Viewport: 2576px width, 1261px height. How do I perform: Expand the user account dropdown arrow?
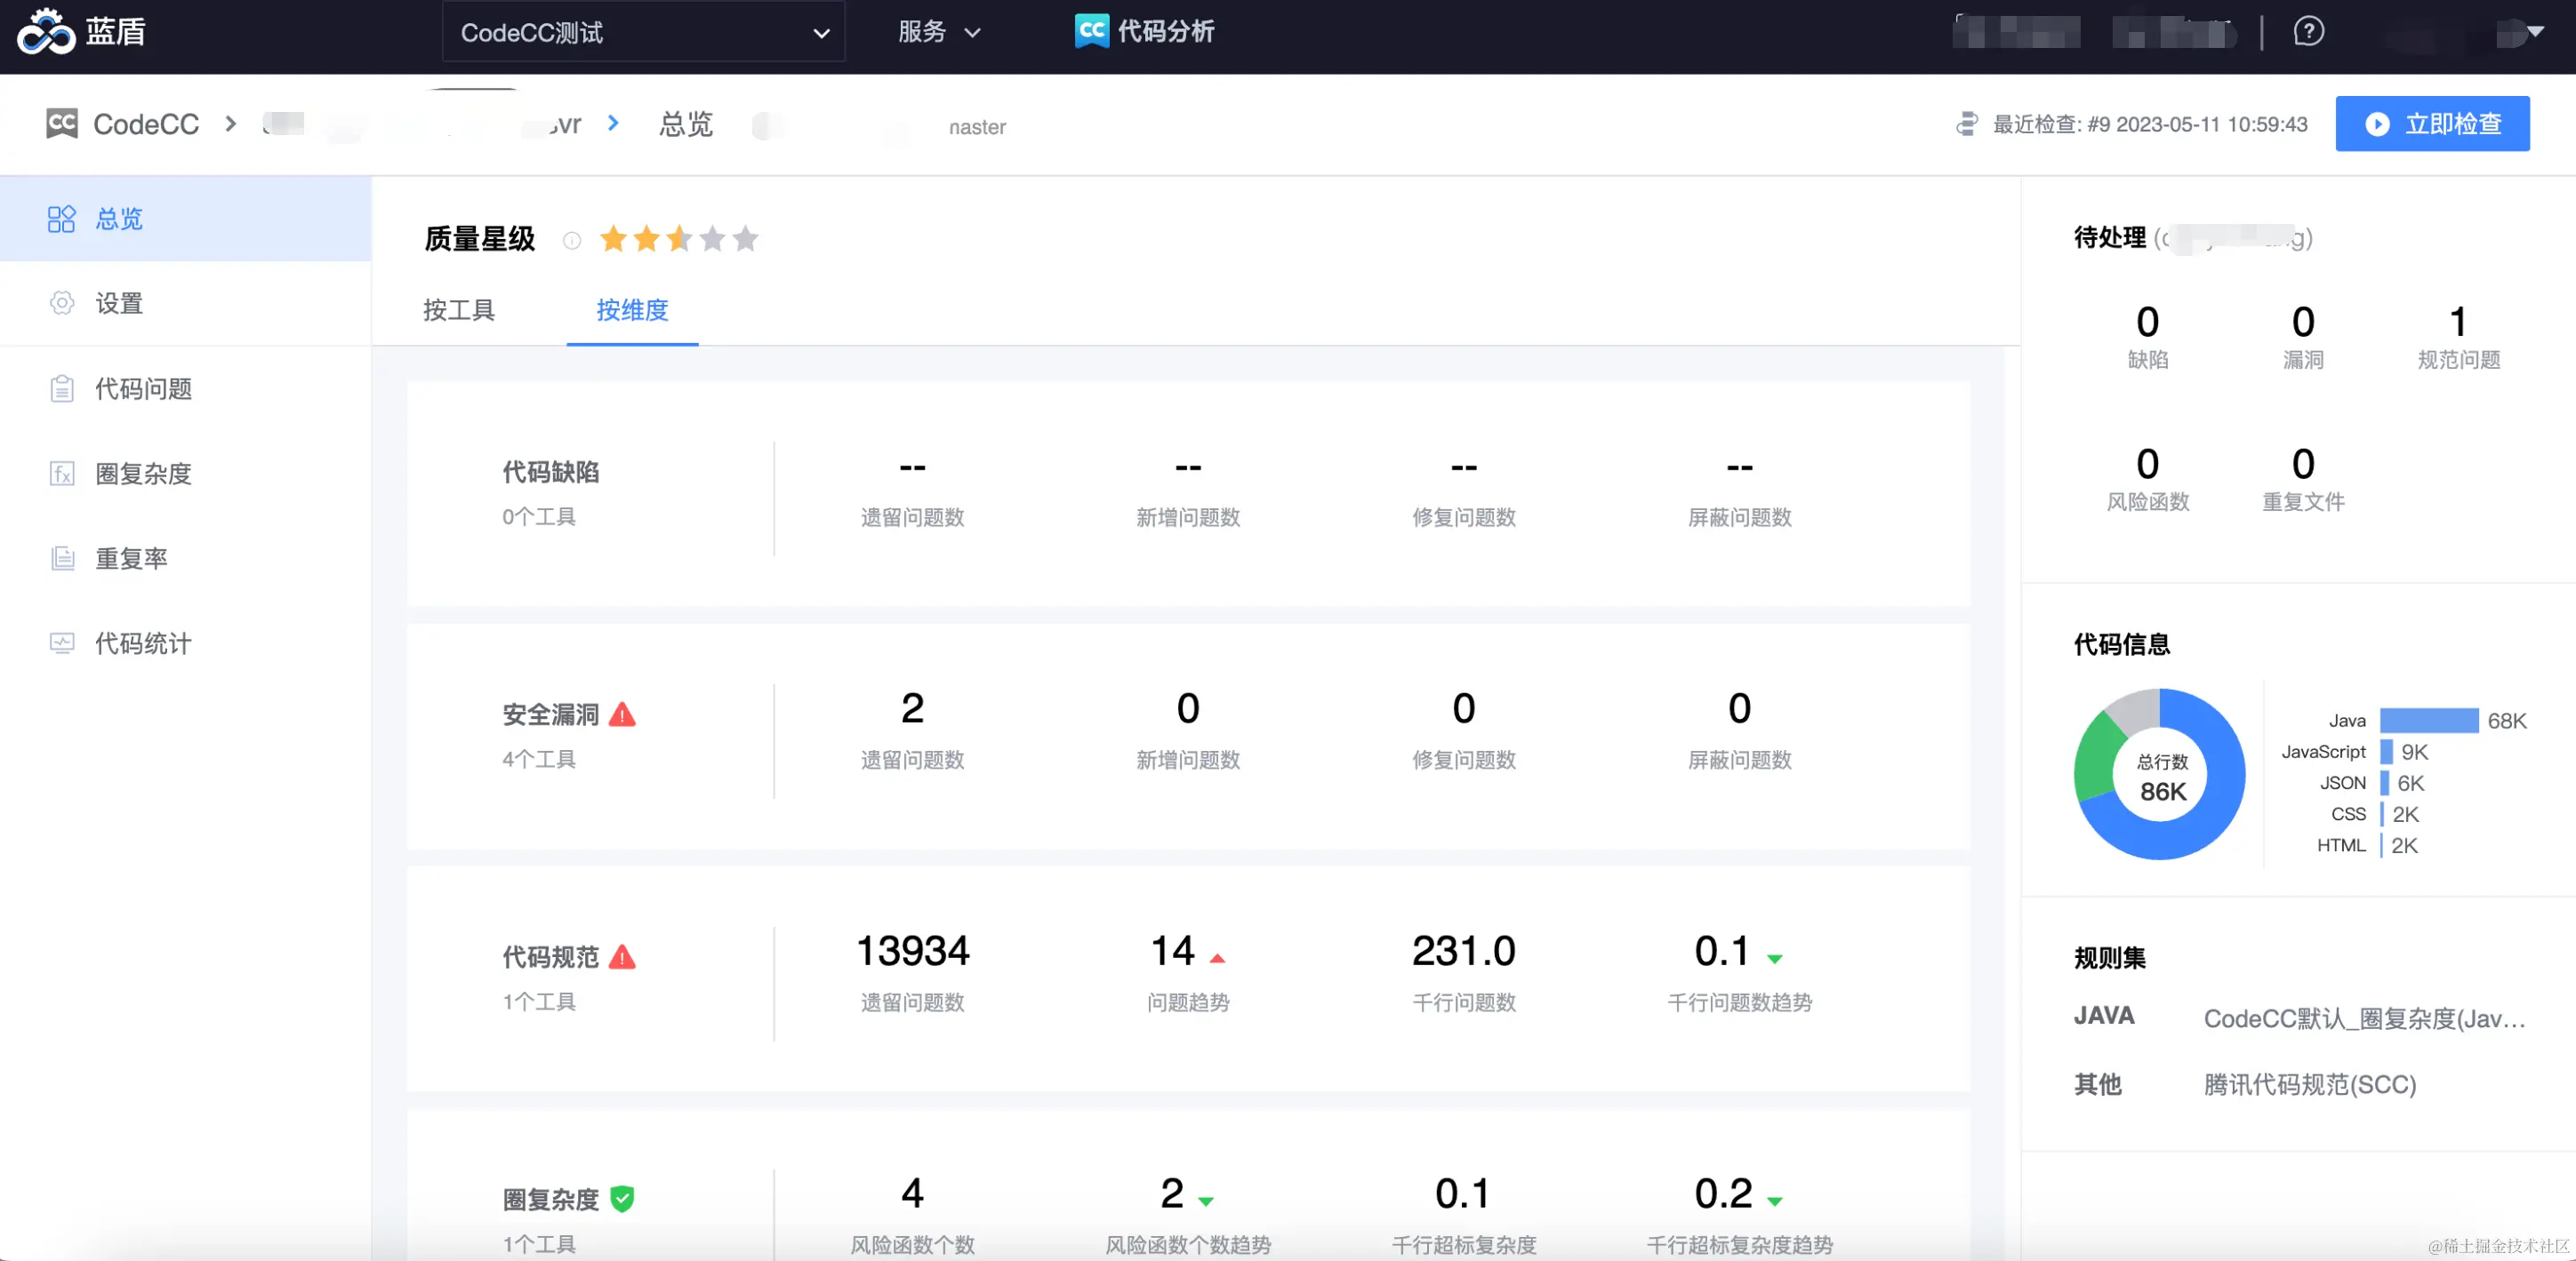click(2535, 32)
